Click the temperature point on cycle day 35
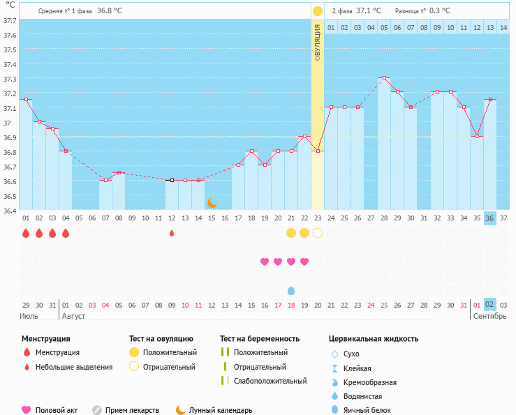The width and height of the screenshot is (516, 415). coord(477,136)
